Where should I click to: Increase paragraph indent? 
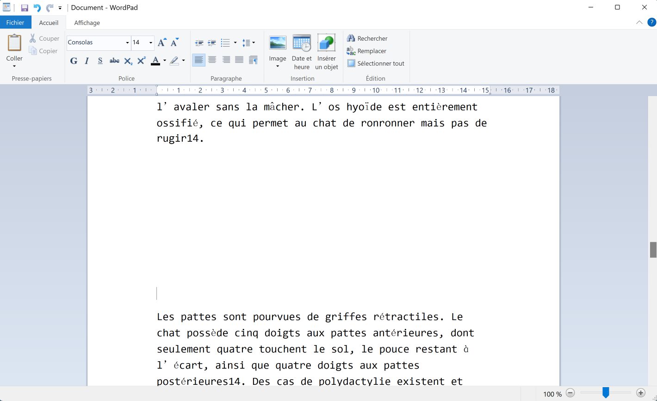click(212, 43)
